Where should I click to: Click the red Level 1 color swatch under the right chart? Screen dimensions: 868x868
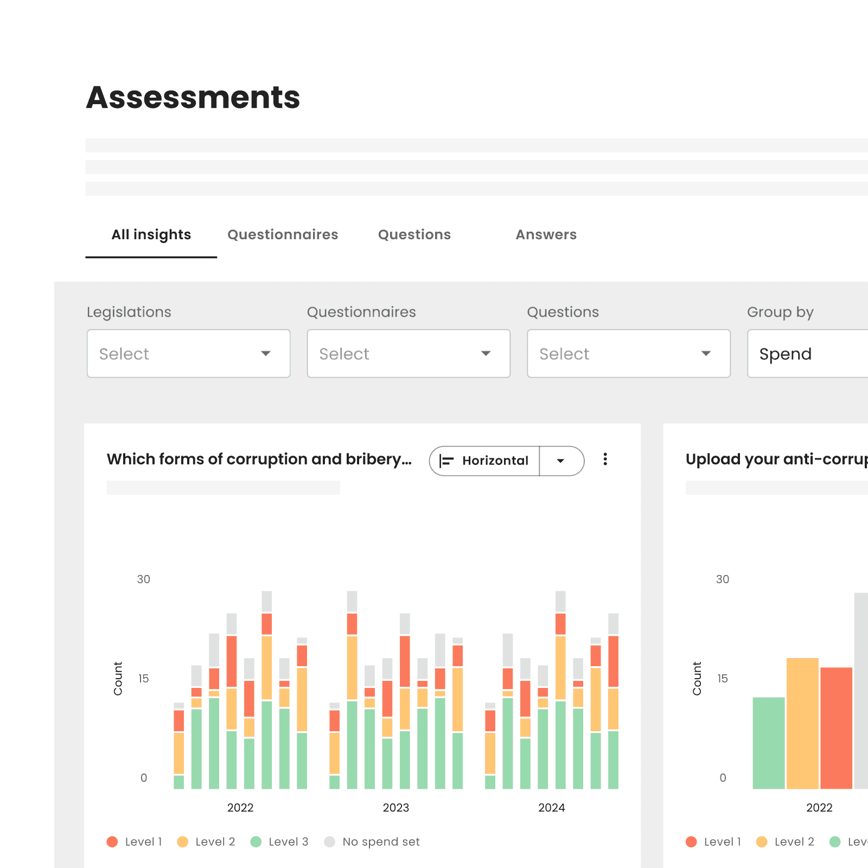(691, 841)
